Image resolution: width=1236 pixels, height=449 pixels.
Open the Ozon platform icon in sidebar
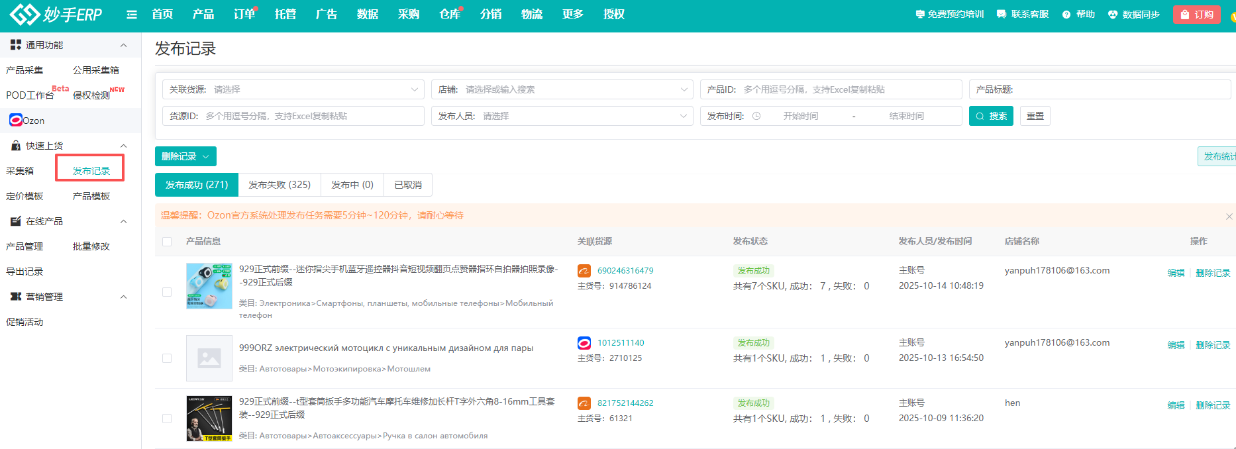tap(16, 120)
